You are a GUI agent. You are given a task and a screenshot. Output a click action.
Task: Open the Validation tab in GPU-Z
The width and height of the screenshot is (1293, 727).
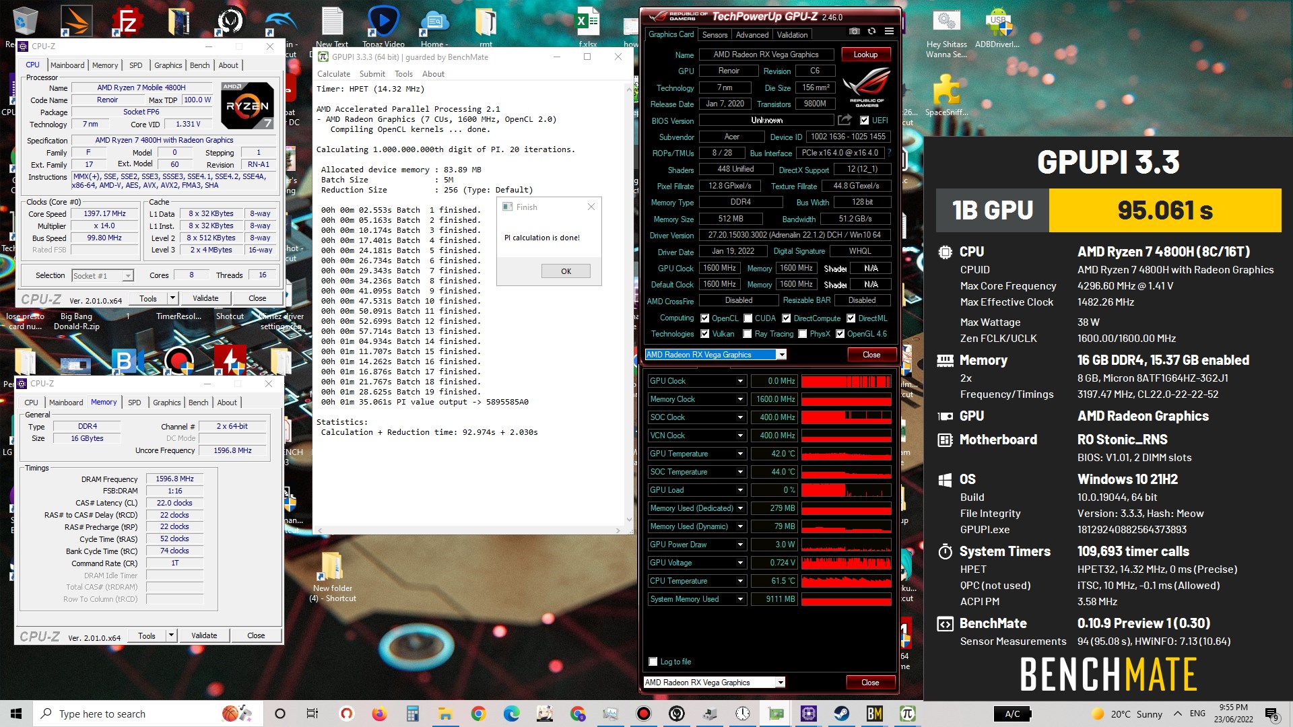pyautogui.click(x=792, y=35)
